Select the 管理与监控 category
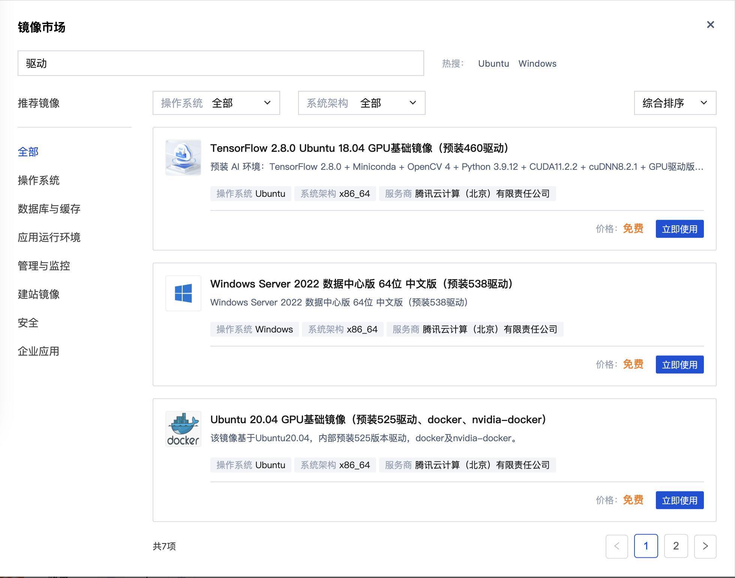Image resolution: width=735 pixels, height=578 pixels. click(44, 266)
